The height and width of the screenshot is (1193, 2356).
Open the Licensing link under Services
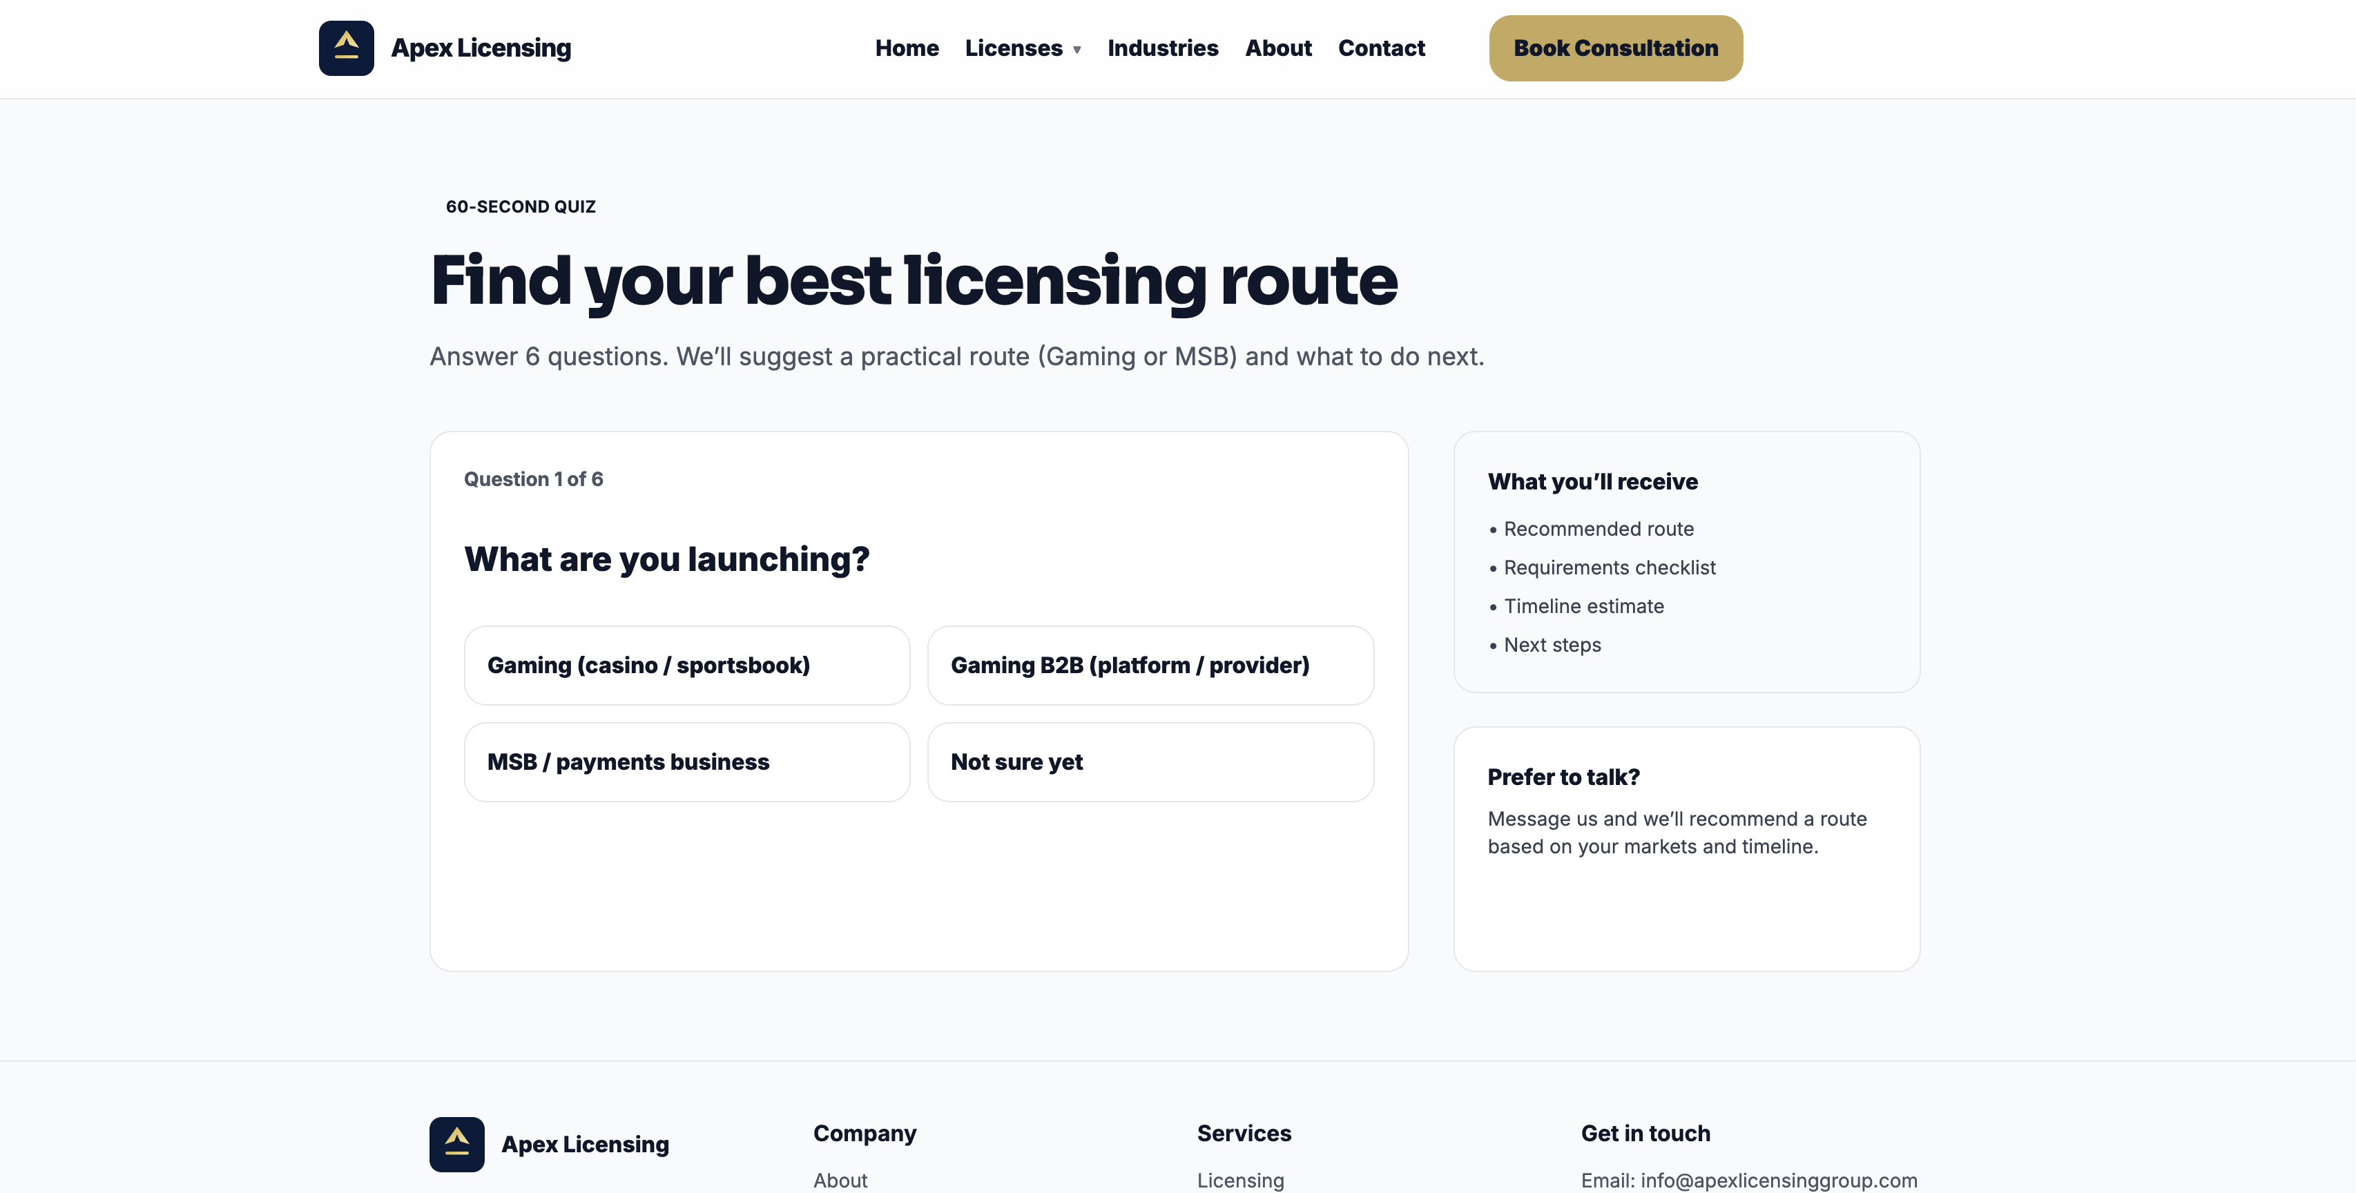click(x=1240, y=1180)
